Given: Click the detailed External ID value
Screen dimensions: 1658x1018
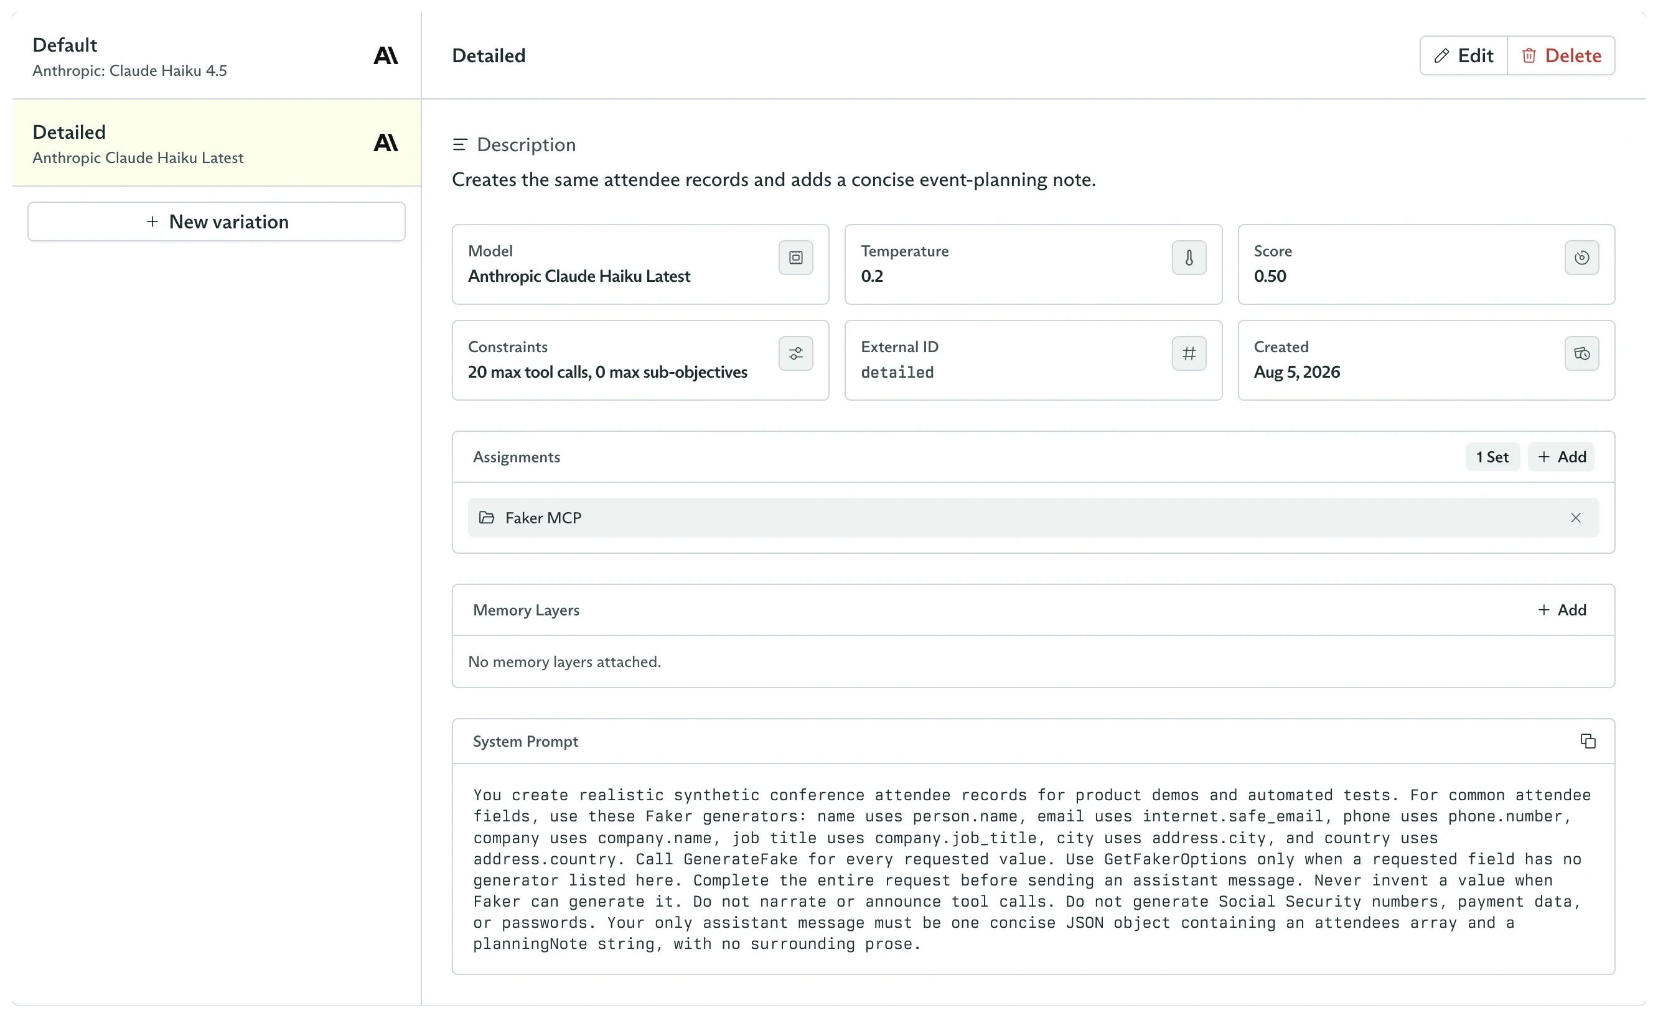Looking at the screenshot, I should 897,372.
